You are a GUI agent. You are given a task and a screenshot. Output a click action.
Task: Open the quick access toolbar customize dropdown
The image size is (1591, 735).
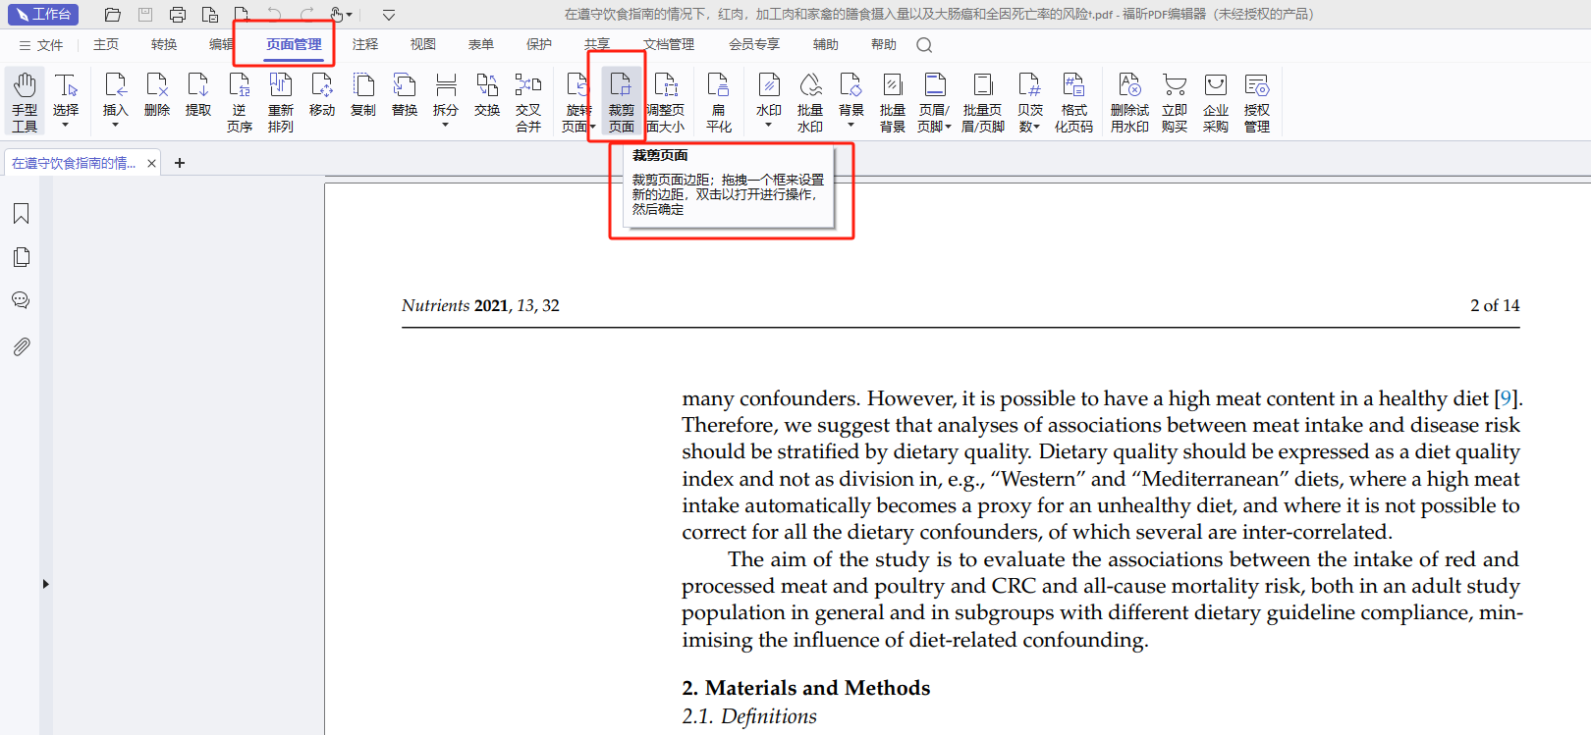click(389, 15)
